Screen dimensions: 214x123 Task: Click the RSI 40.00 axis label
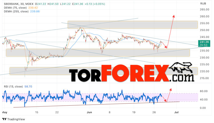[x=204, y=99]
